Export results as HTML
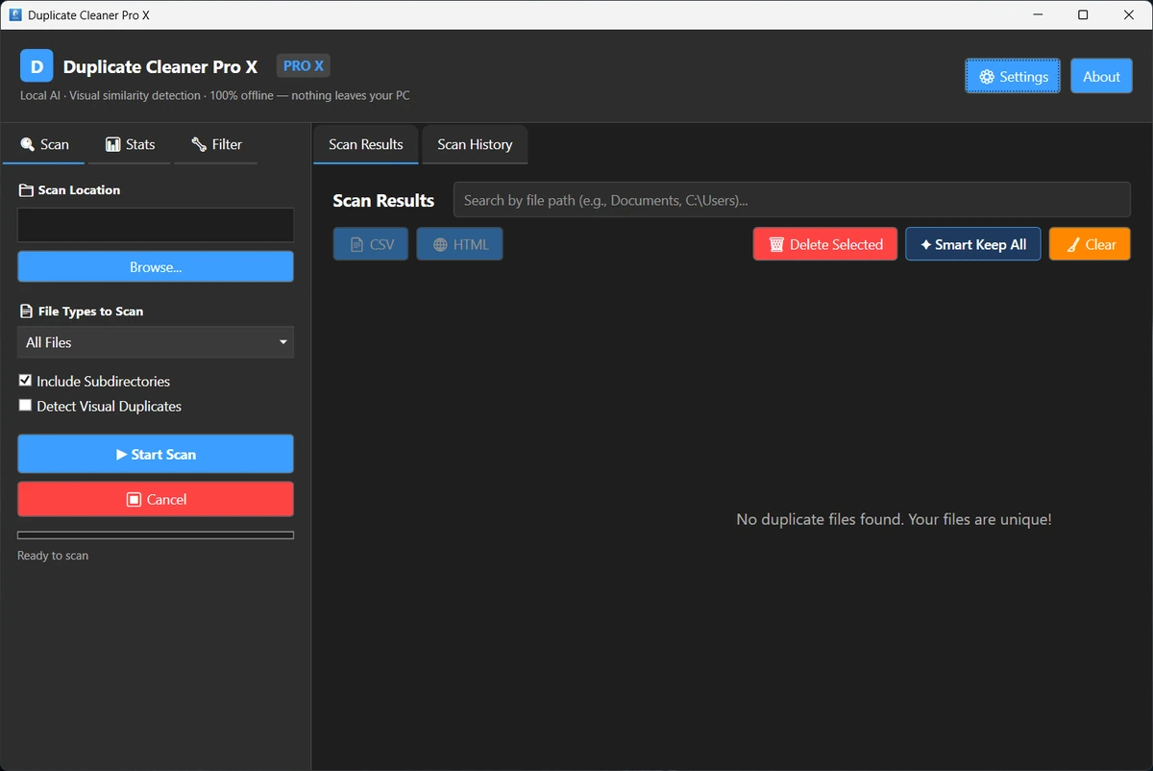 click(x=459, y=244)
